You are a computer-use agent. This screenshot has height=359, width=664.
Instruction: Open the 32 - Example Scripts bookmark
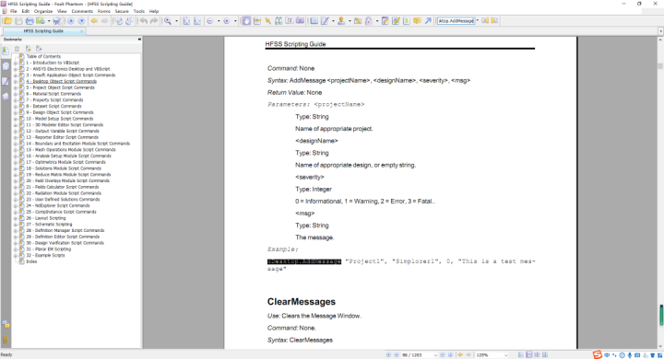coord(45,255)
